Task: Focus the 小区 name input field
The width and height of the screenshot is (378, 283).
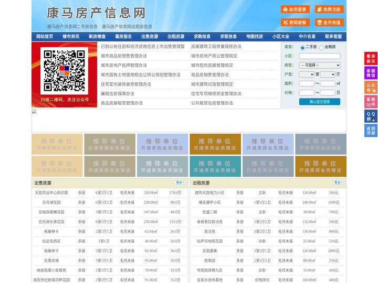Action: coord(320,56)
